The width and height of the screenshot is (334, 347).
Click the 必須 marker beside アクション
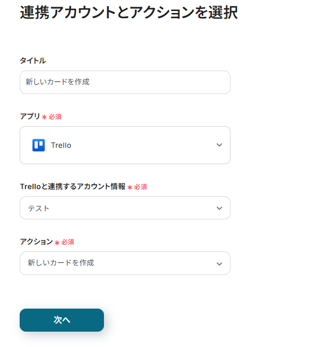tap(68, 242)
